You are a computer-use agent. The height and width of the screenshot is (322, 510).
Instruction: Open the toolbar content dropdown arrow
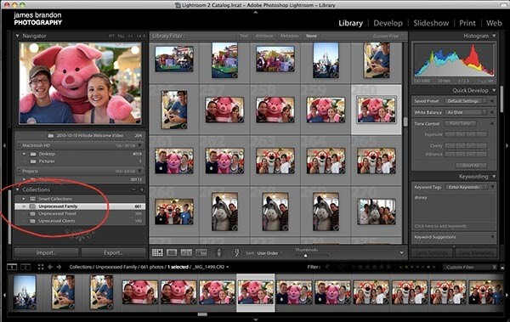pyautogui.click(x=402, y=252)
